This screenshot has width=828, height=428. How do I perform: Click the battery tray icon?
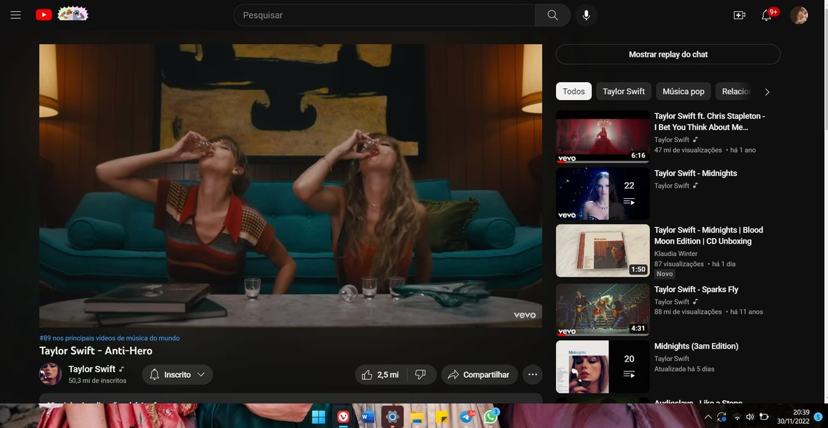pos(764,418)
